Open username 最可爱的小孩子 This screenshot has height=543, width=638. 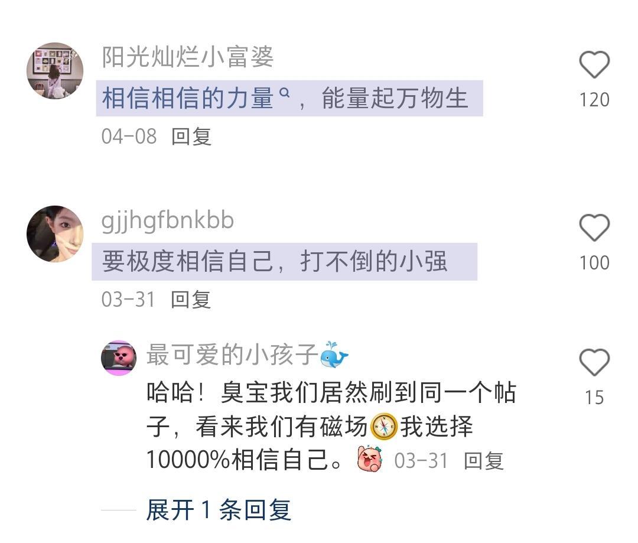pyautogui.click(x=232, y=355)
